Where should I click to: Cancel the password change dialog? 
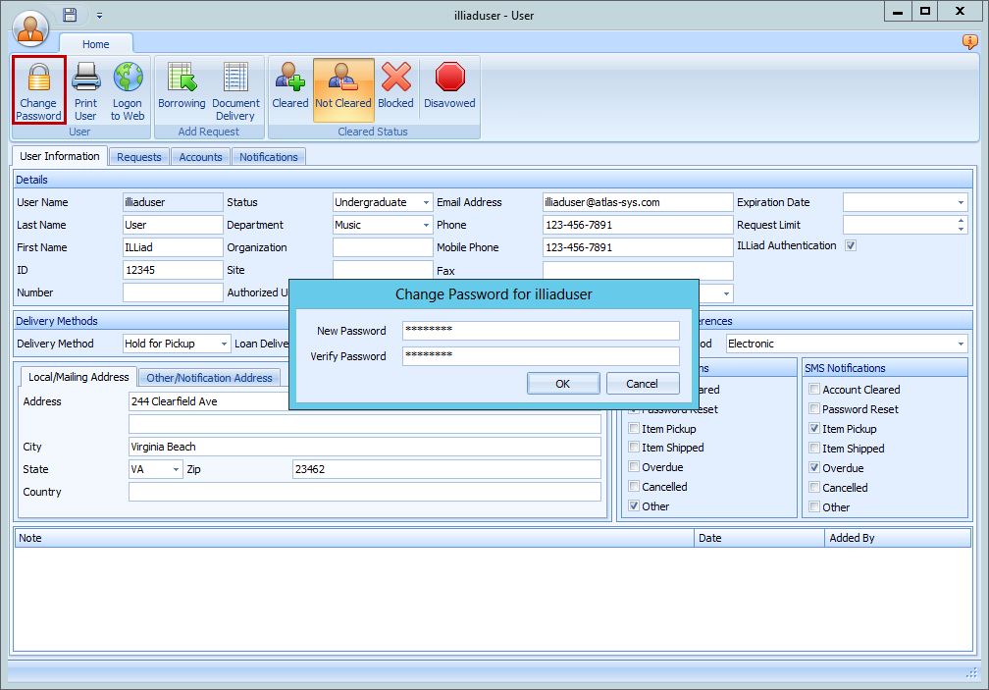coord(643,384)
